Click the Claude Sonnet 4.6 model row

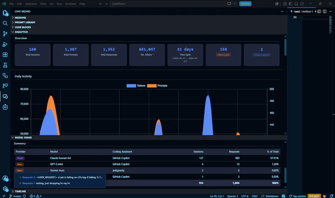(x=147, y=158)
